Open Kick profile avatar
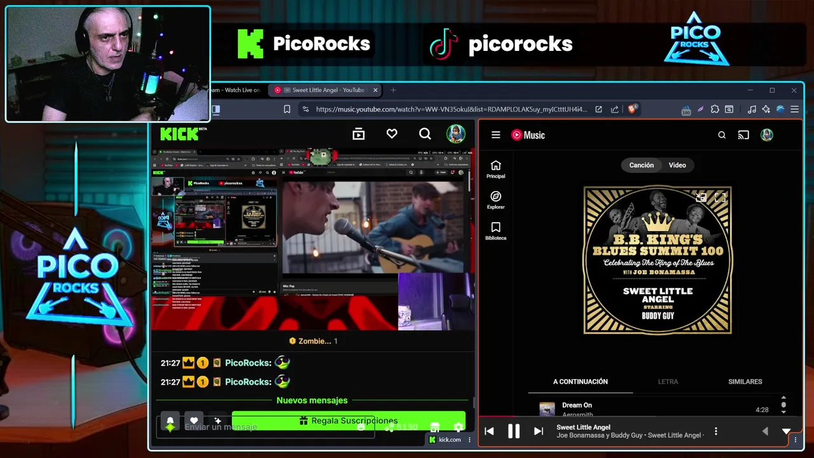 click(455, 134)
